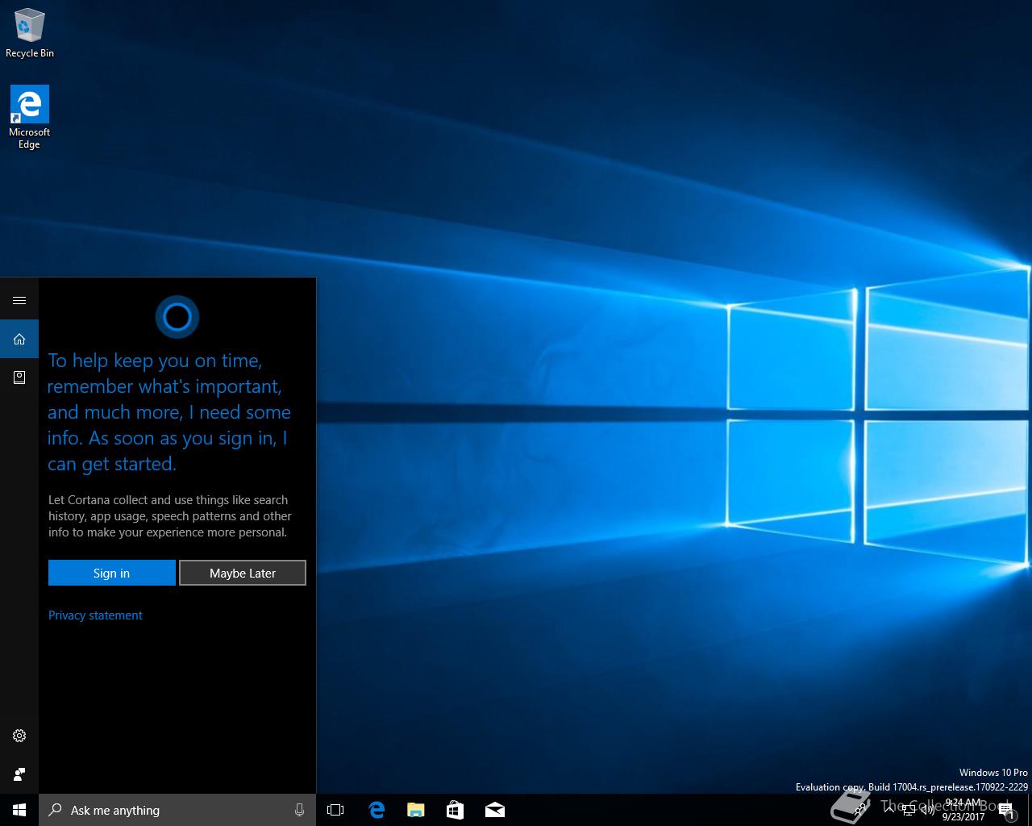Click the Ask me anything search box

click(x=177, y=810)
